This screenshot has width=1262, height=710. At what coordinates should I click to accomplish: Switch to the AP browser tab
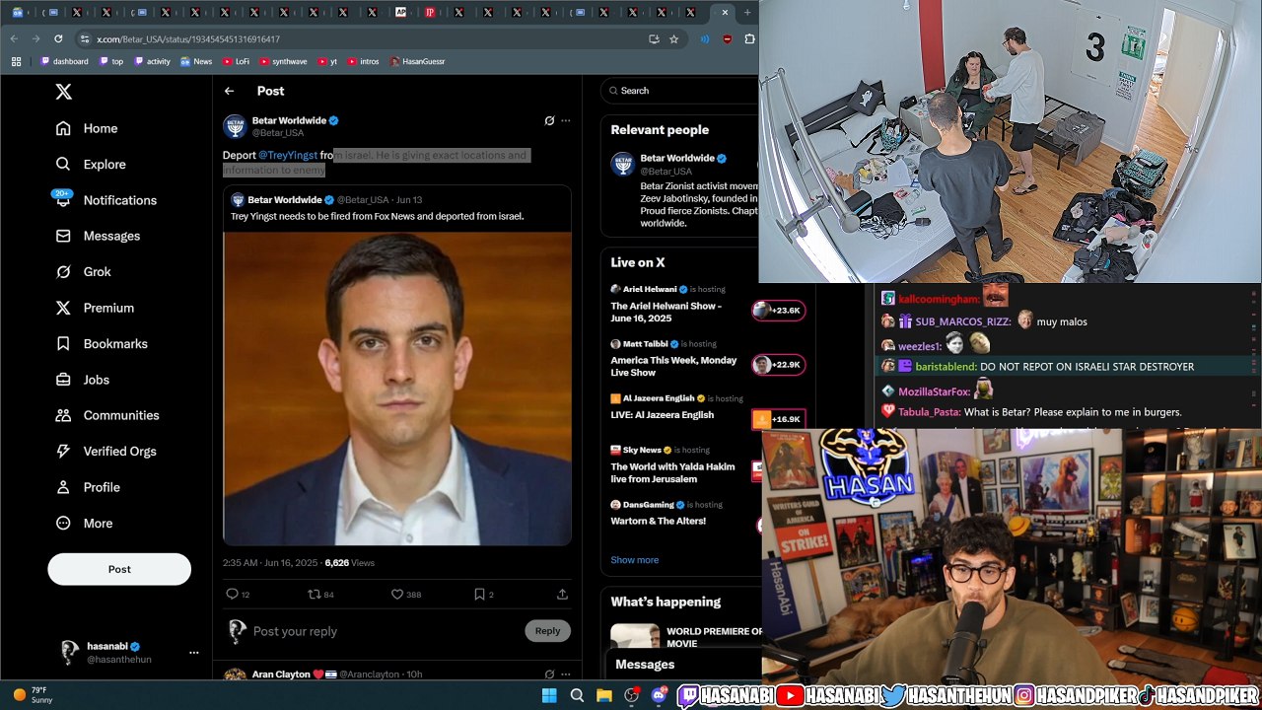(x=401, y=13)
